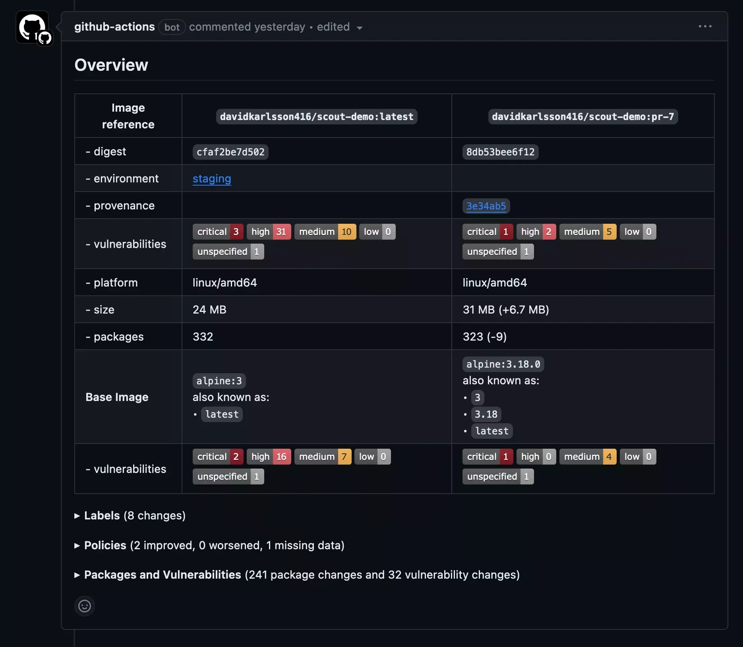Click the alpine:3.18.0 base image tag

click(x=503, y=364)
